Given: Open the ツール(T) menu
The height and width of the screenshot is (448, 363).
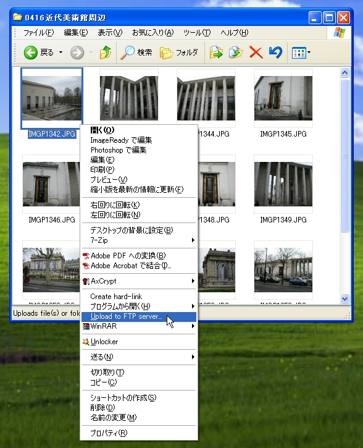Looking at the screenshot, I should click(197, 33).
